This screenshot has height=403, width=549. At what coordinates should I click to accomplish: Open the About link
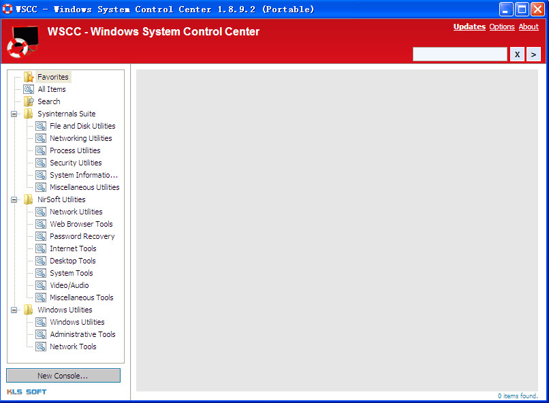pyautogui.click(x=529, y=27)
